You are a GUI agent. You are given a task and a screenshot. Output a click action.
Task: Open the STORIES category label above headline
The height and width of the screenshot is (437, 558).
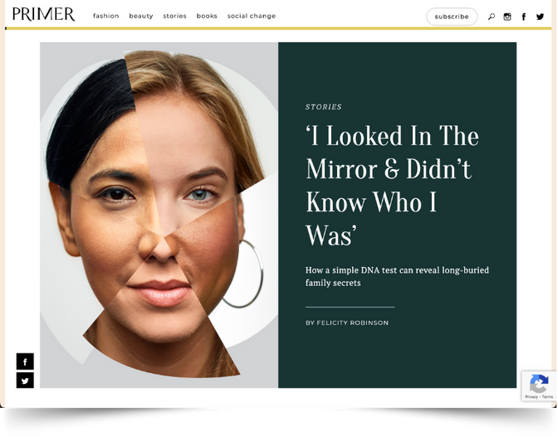click(324, 107)
